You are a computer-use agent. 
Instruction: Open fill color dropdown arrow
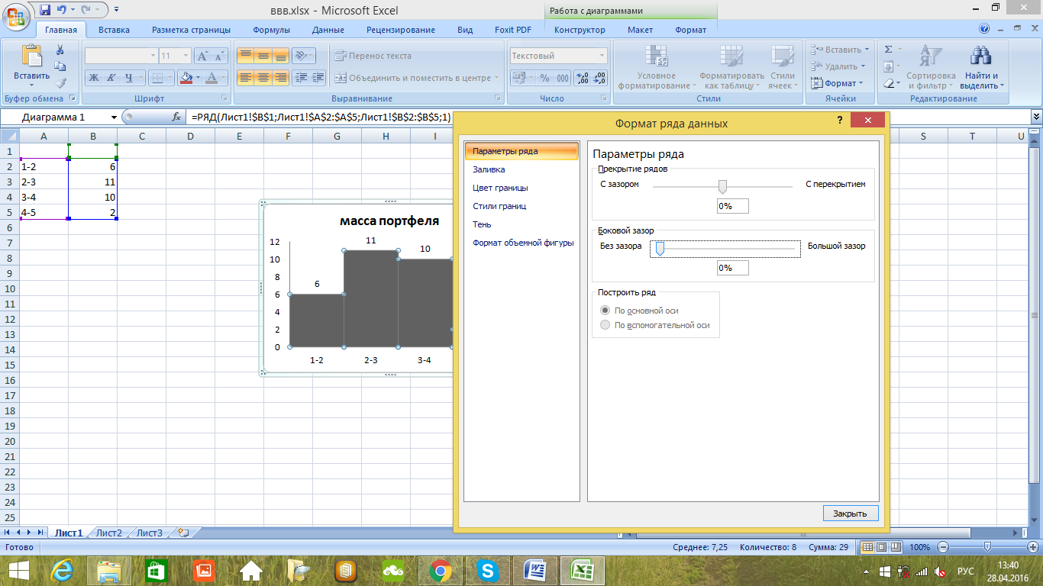(198, 78)
